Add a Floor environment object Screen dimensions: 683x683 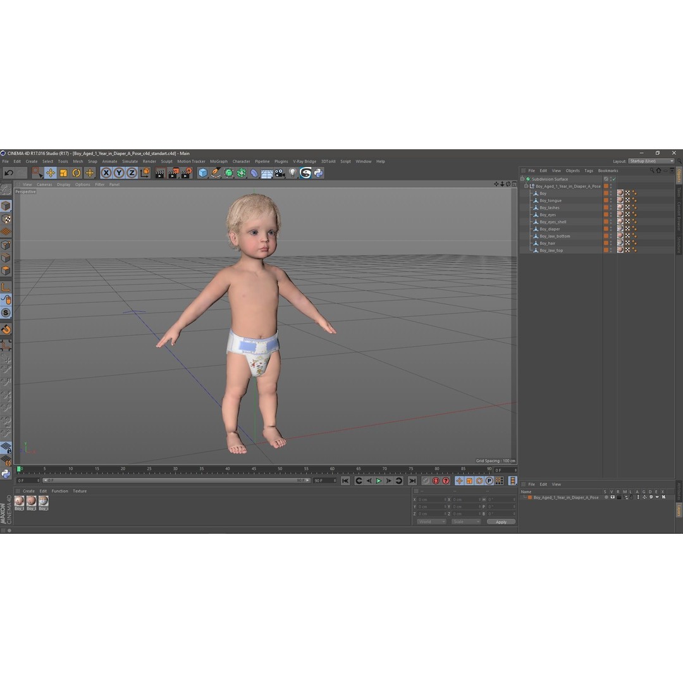(267, 174)
